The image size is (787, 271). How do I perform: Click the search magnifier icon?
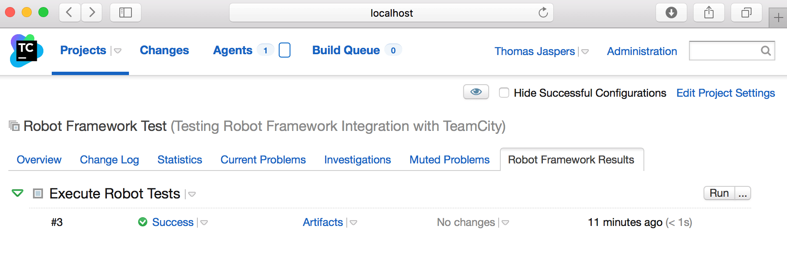765,51
